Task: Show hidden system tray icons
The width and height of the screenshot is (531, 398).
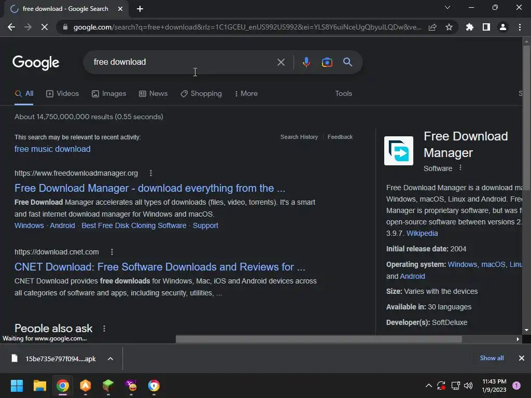Action: point(428,386)
